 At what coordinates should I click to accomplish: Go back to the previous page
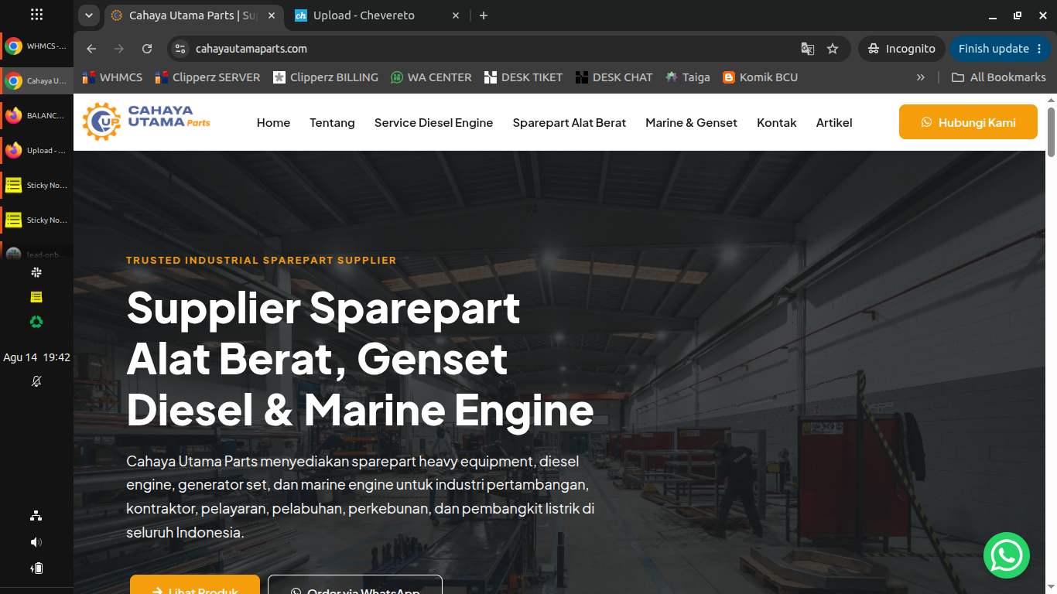91,49
